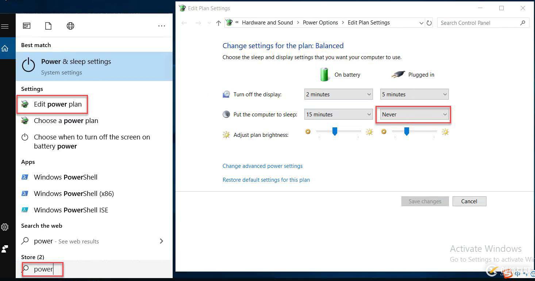Screen dimensions: 535x281
Task: Select the Documents filter icon in search
Action: pyautogui.click(x=48, y=26)
